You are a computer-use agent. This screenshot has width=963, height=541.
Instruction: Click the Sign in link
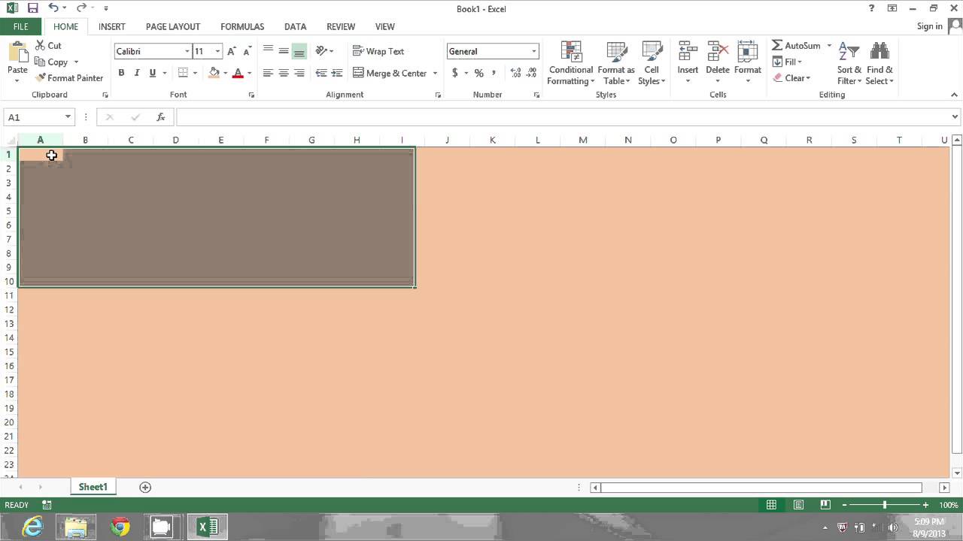(x=929, y=26)
